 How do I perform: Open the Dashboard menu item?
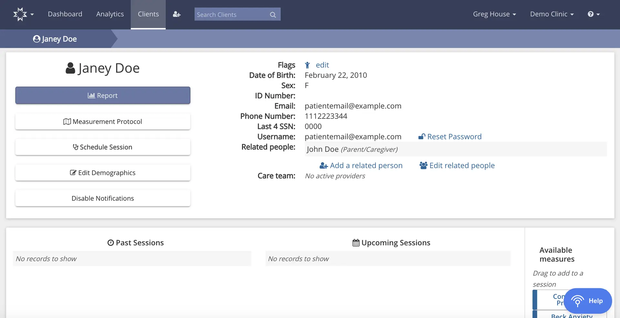point(65,14)
